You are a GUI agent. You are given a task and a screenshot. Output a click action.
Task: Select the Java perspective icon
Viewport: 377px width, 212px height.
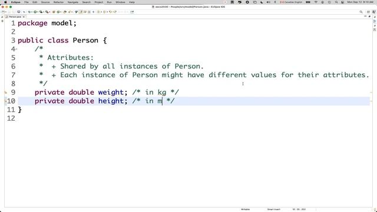[x=374, y=12]
